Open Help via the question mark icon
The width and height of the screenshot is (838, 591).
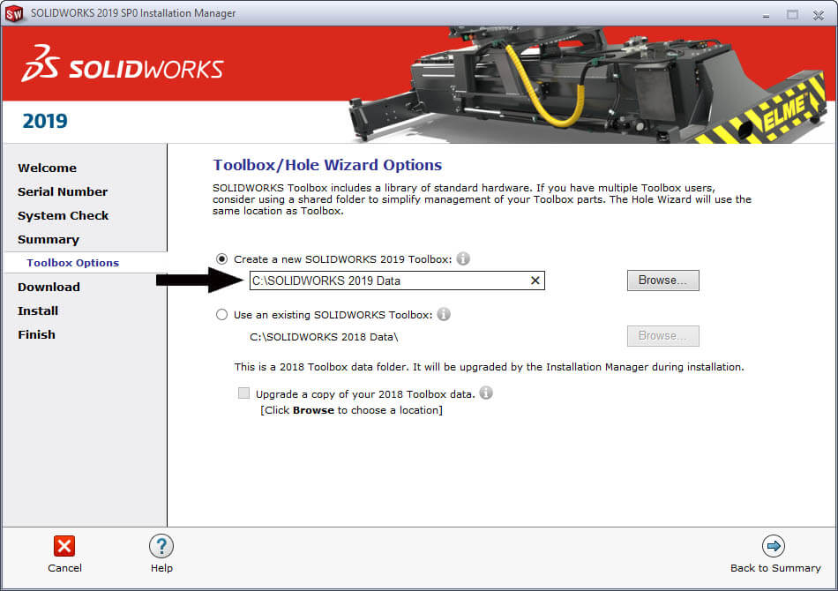pyautogui.click(x=161, y=546)
